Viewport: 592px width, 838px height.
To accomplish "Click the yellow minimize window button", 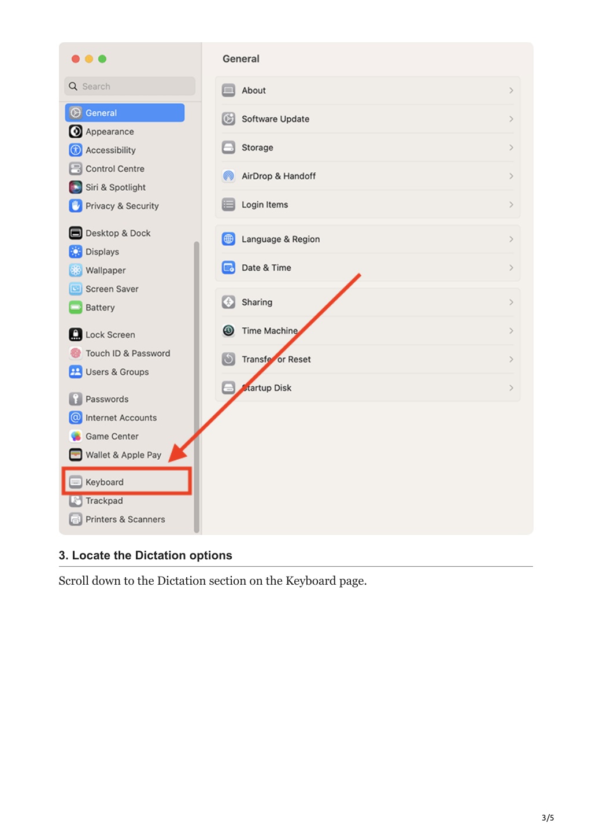I will 88,59.
